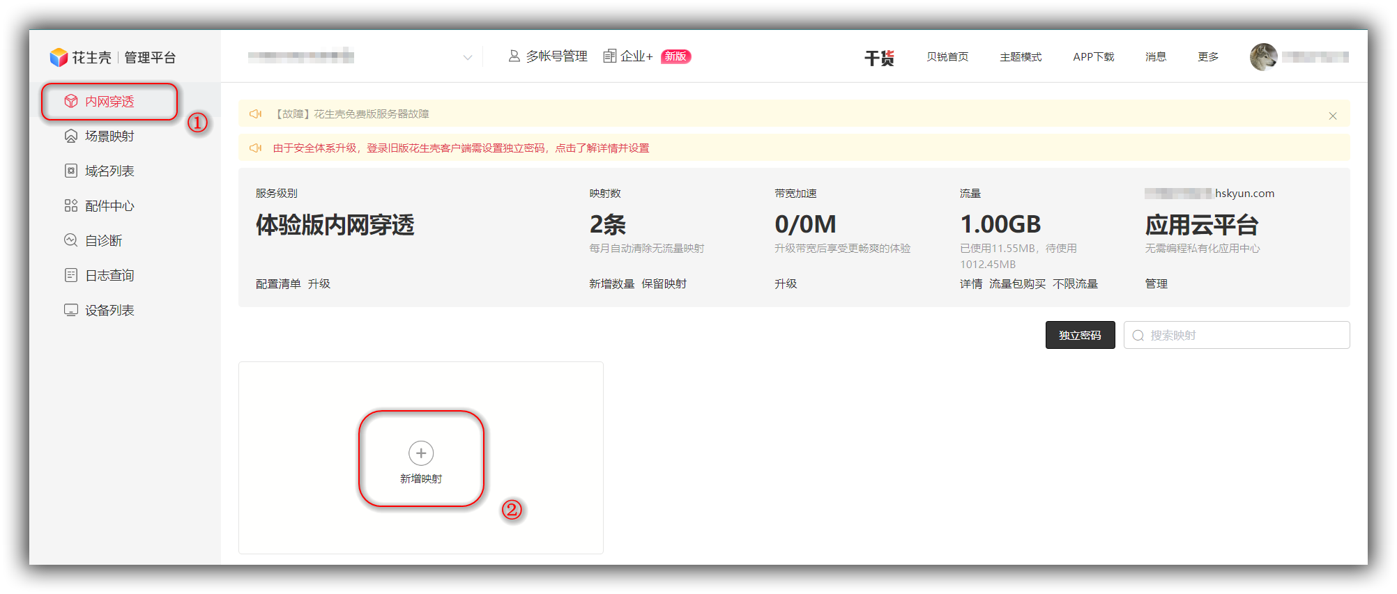Open 配置清单 under service level
Viewport: 1397px width, 594px height.
278,283
